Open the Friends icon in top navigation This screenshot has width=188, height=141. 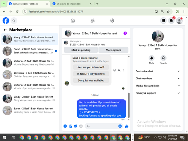pyautogui.click(x=92, y=21)
